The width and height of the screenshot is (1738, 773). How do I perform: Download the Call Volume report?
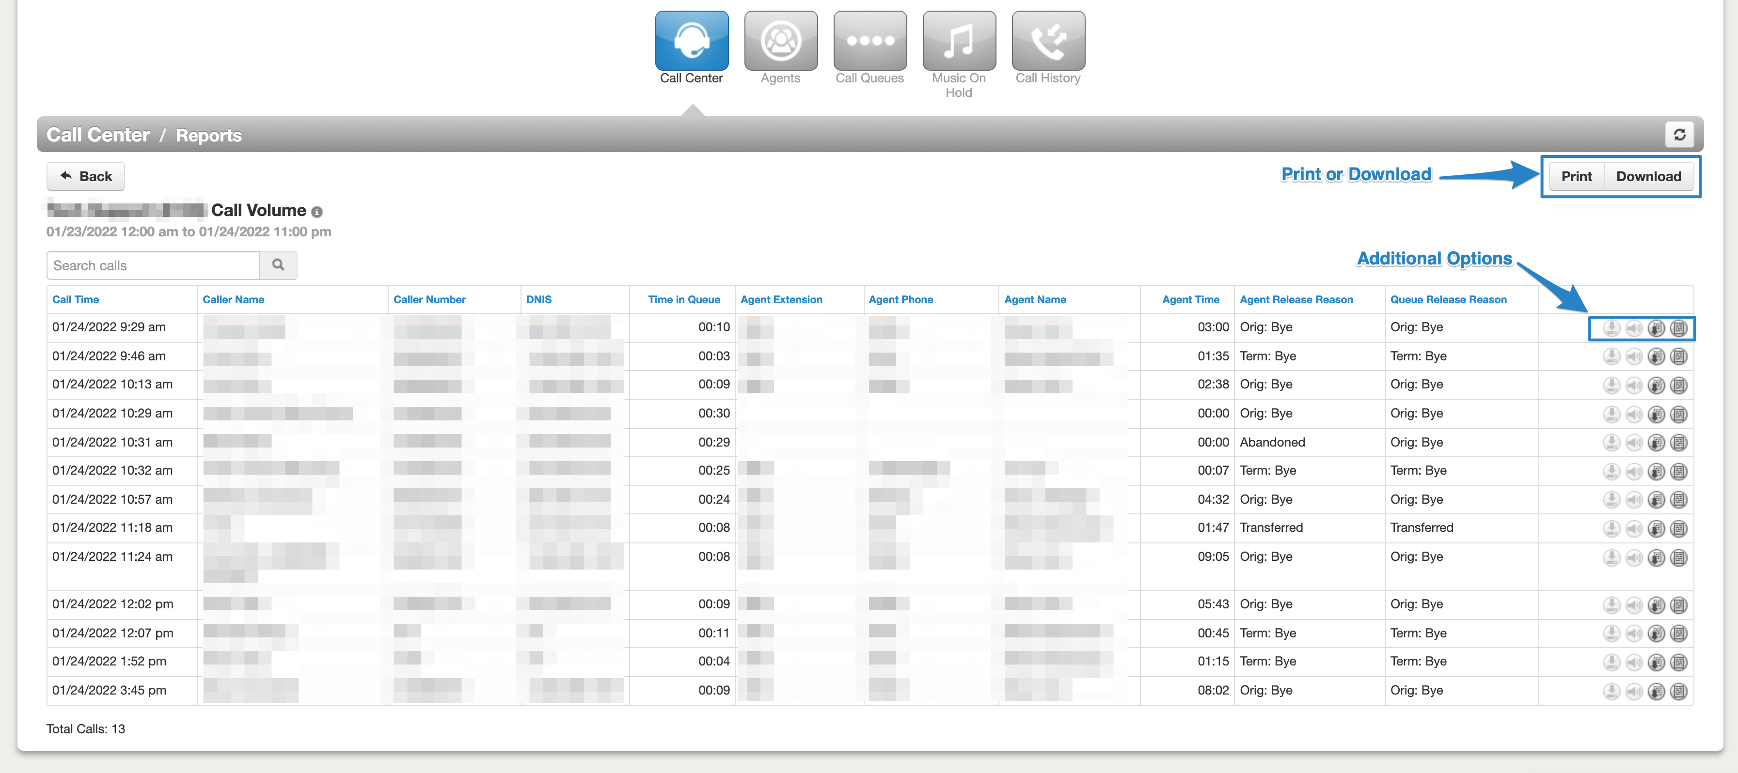tap(1648, 176)
